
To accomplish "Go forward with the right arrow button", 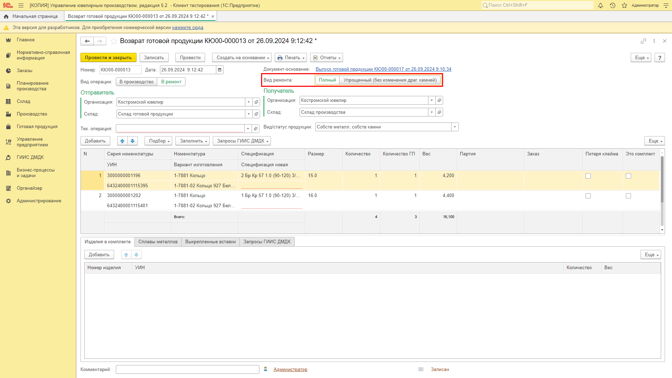I will (x=100, y=41).
